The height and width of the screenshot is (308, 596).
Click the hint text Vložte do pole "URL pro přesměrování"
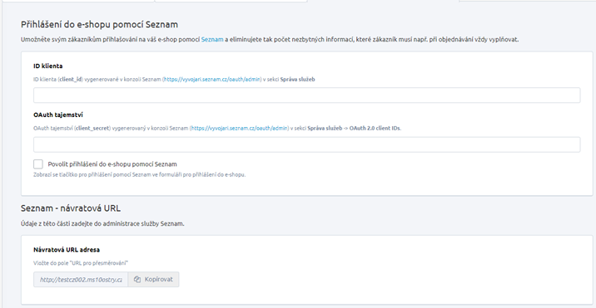81,263
